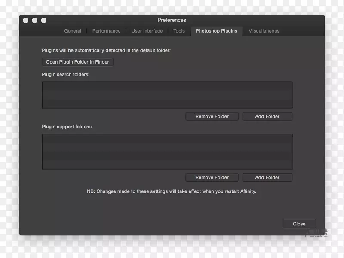Add Folder to Plugin search folders
Viewport: 344px width, 258px height.
(x=267, y=116)
